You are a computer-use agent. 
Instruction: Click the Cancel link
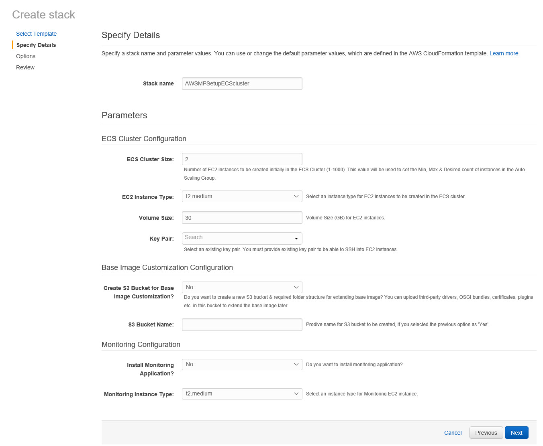[453, 433]
